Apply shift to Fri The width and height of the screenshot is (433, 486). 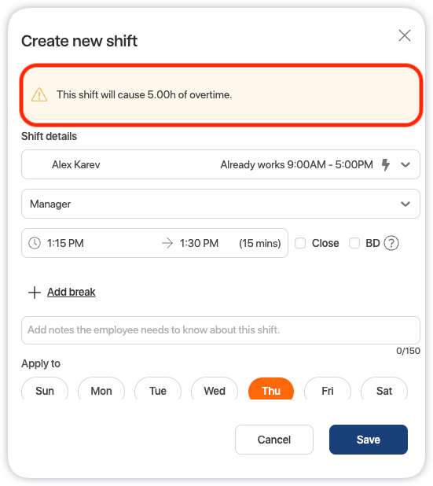tap(328, 388)
